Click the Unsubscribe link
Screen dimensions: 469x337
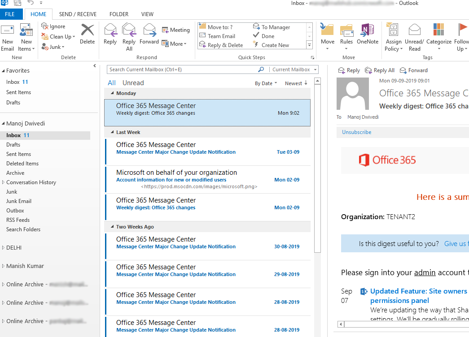click(x=356, y=132)
